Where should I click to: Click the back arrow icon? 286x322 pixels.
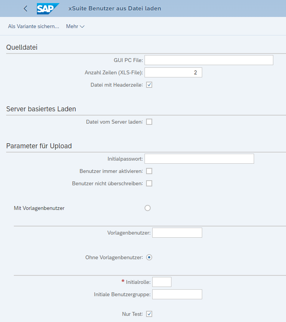(x=25, y=8)
